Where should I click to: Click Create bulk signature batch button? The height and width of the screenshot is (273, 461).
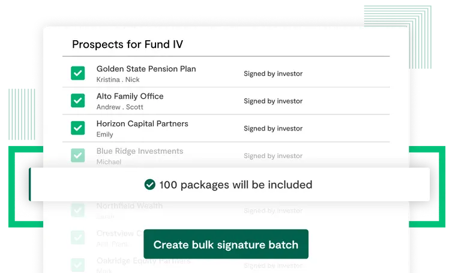point(226,244)
